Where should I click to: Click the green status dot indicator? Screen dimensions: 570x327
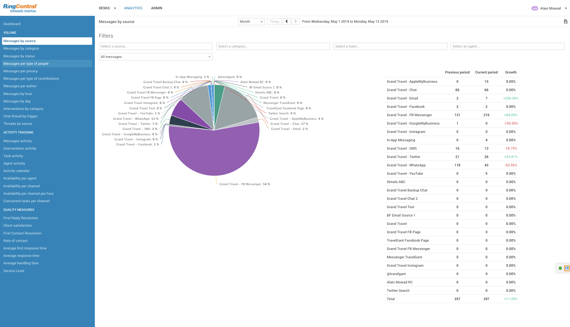560,268
